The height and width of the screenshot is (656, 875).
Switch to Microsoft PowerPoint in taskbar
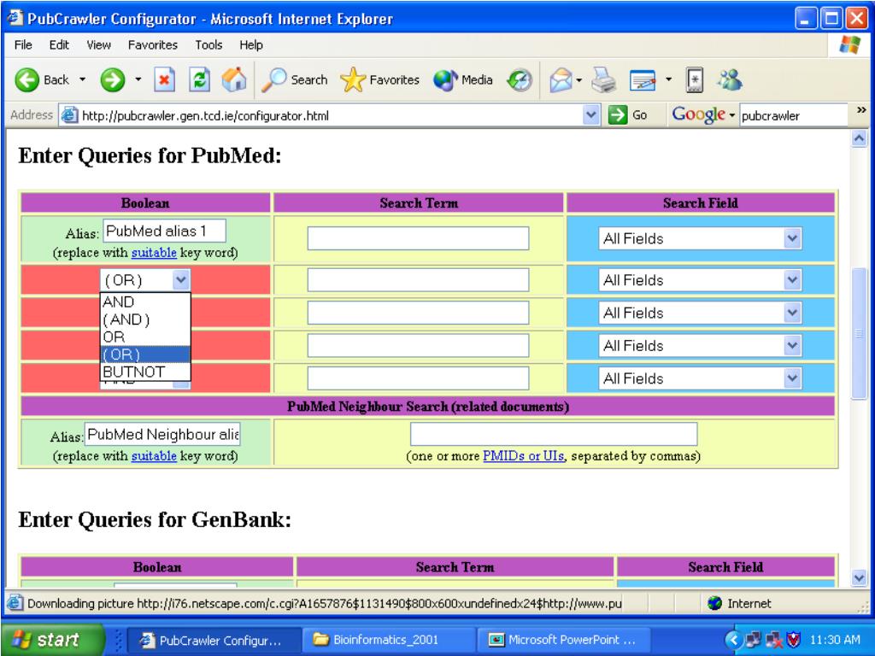pyautogui.click(x=562, y=640)
